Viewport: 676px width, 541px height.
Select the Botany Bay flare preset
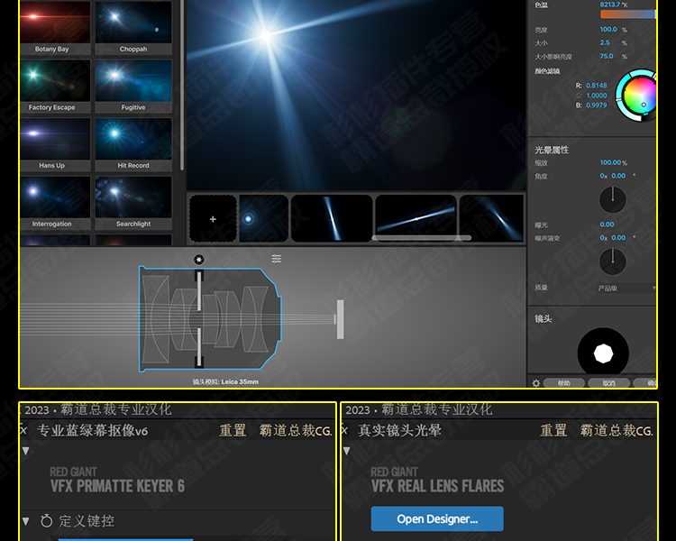click(x=55, y=27)
